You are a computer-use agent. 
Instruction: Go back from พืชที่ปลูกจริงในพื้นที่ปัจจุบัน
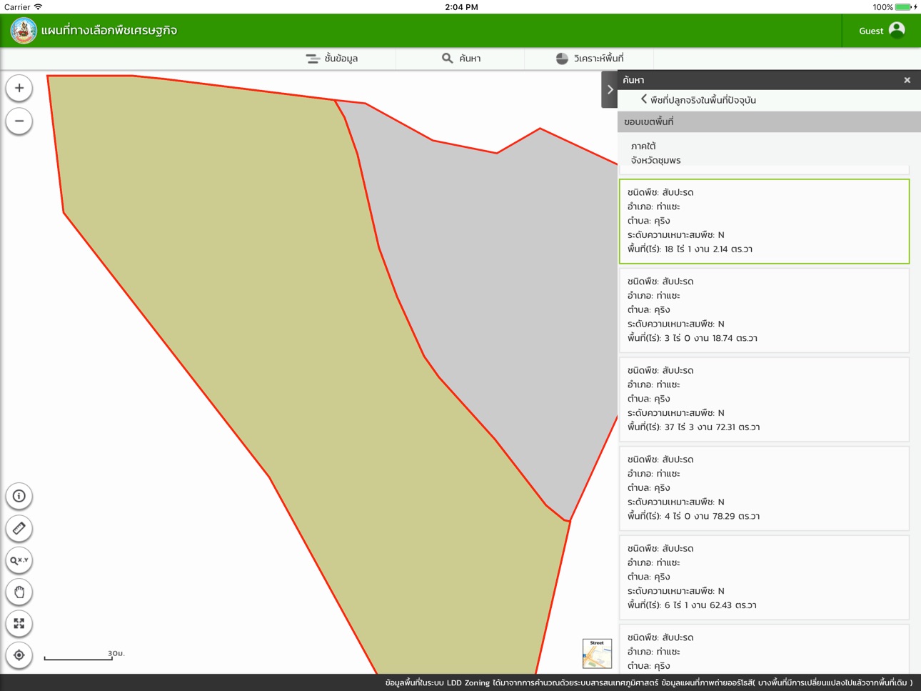[643, 99]
